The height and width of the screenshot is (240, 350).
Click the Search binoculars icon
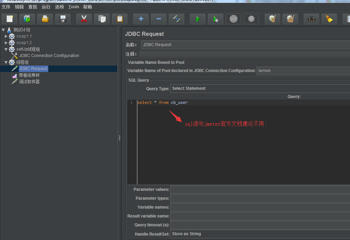(x=311, y=19)
